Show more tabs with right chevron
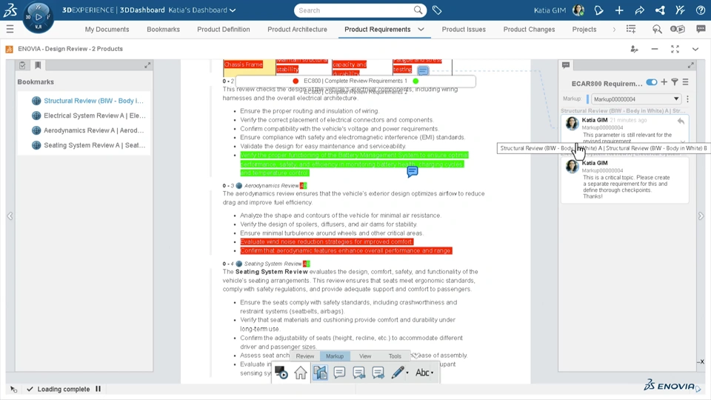Image resolution: width=711 pixels, height=400 pixels. [x=614, y=30]
